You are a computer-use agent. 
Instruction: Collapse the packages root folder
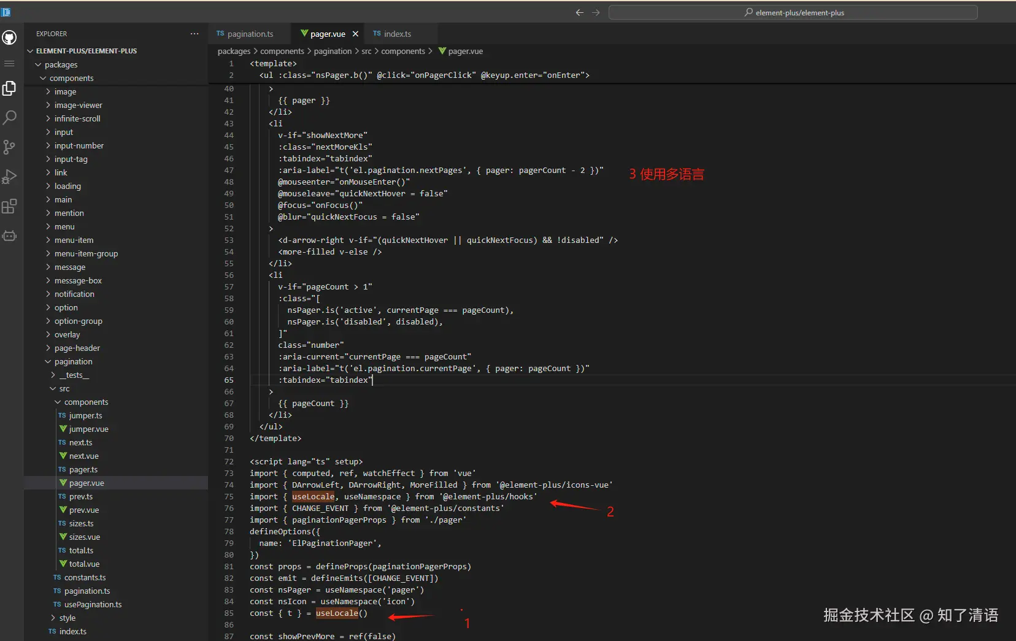pyautogui.click(x=61, y=65)
